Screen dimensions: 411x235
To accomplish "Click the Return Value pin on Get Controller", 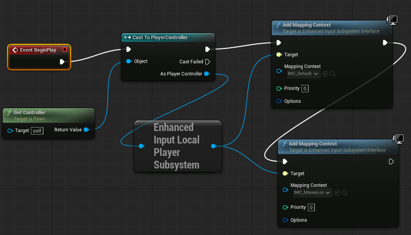I will pos(86,130).
